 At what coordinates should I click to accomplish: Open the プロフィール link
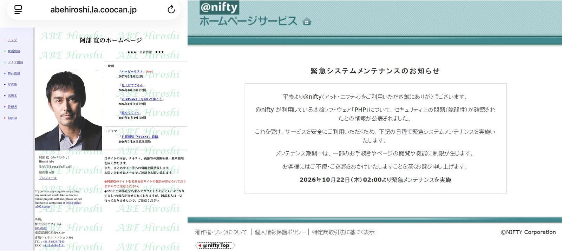(48, 178)
